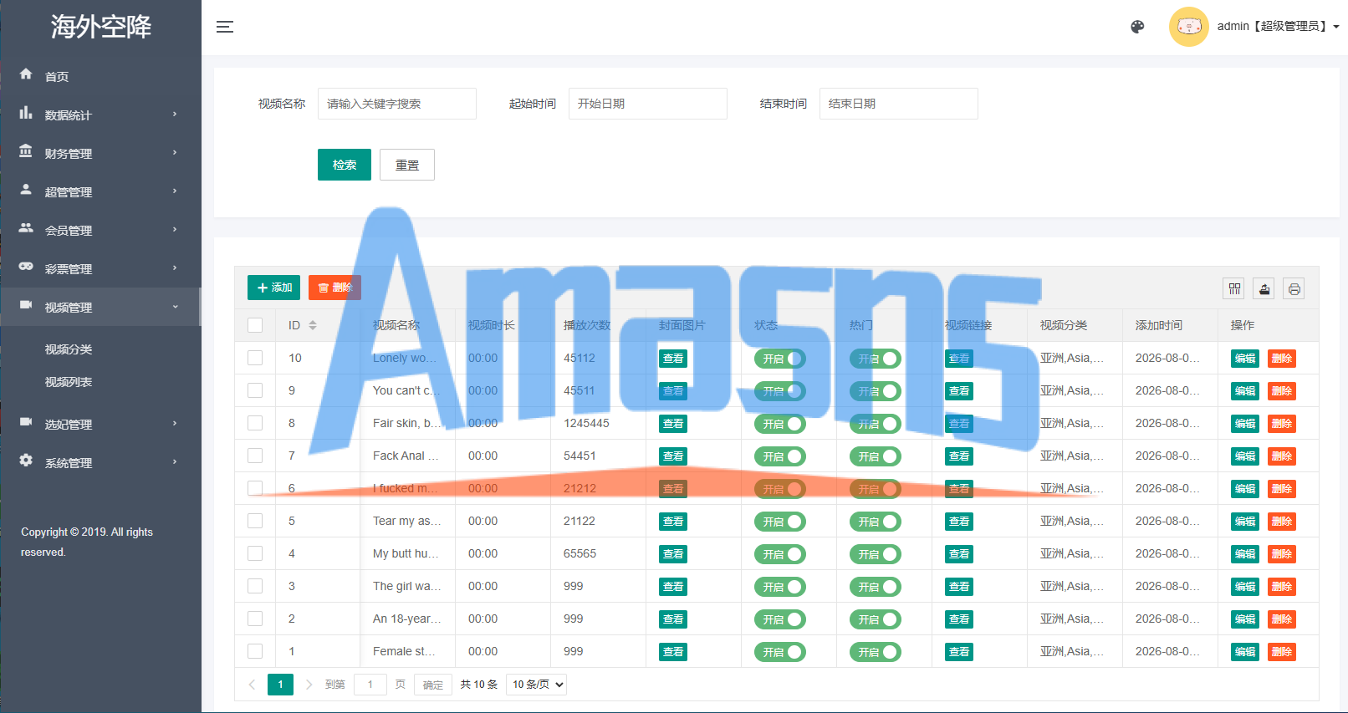
Task: Click the bar chart icon for 数据统计
Action: click(26, 113)
